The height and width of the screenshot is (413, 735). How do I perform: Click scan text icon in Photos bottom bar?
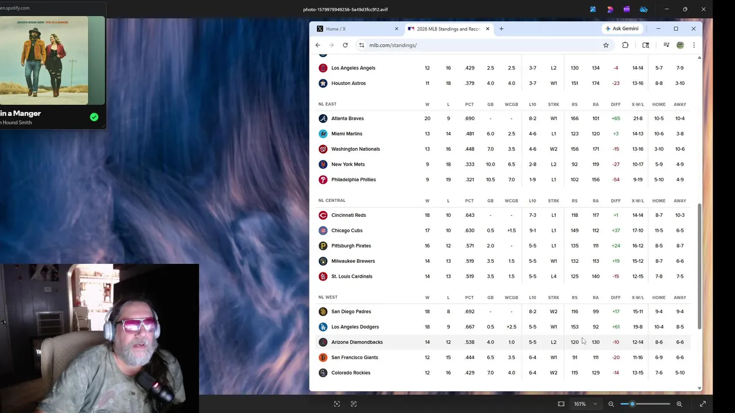click(354, 404)
